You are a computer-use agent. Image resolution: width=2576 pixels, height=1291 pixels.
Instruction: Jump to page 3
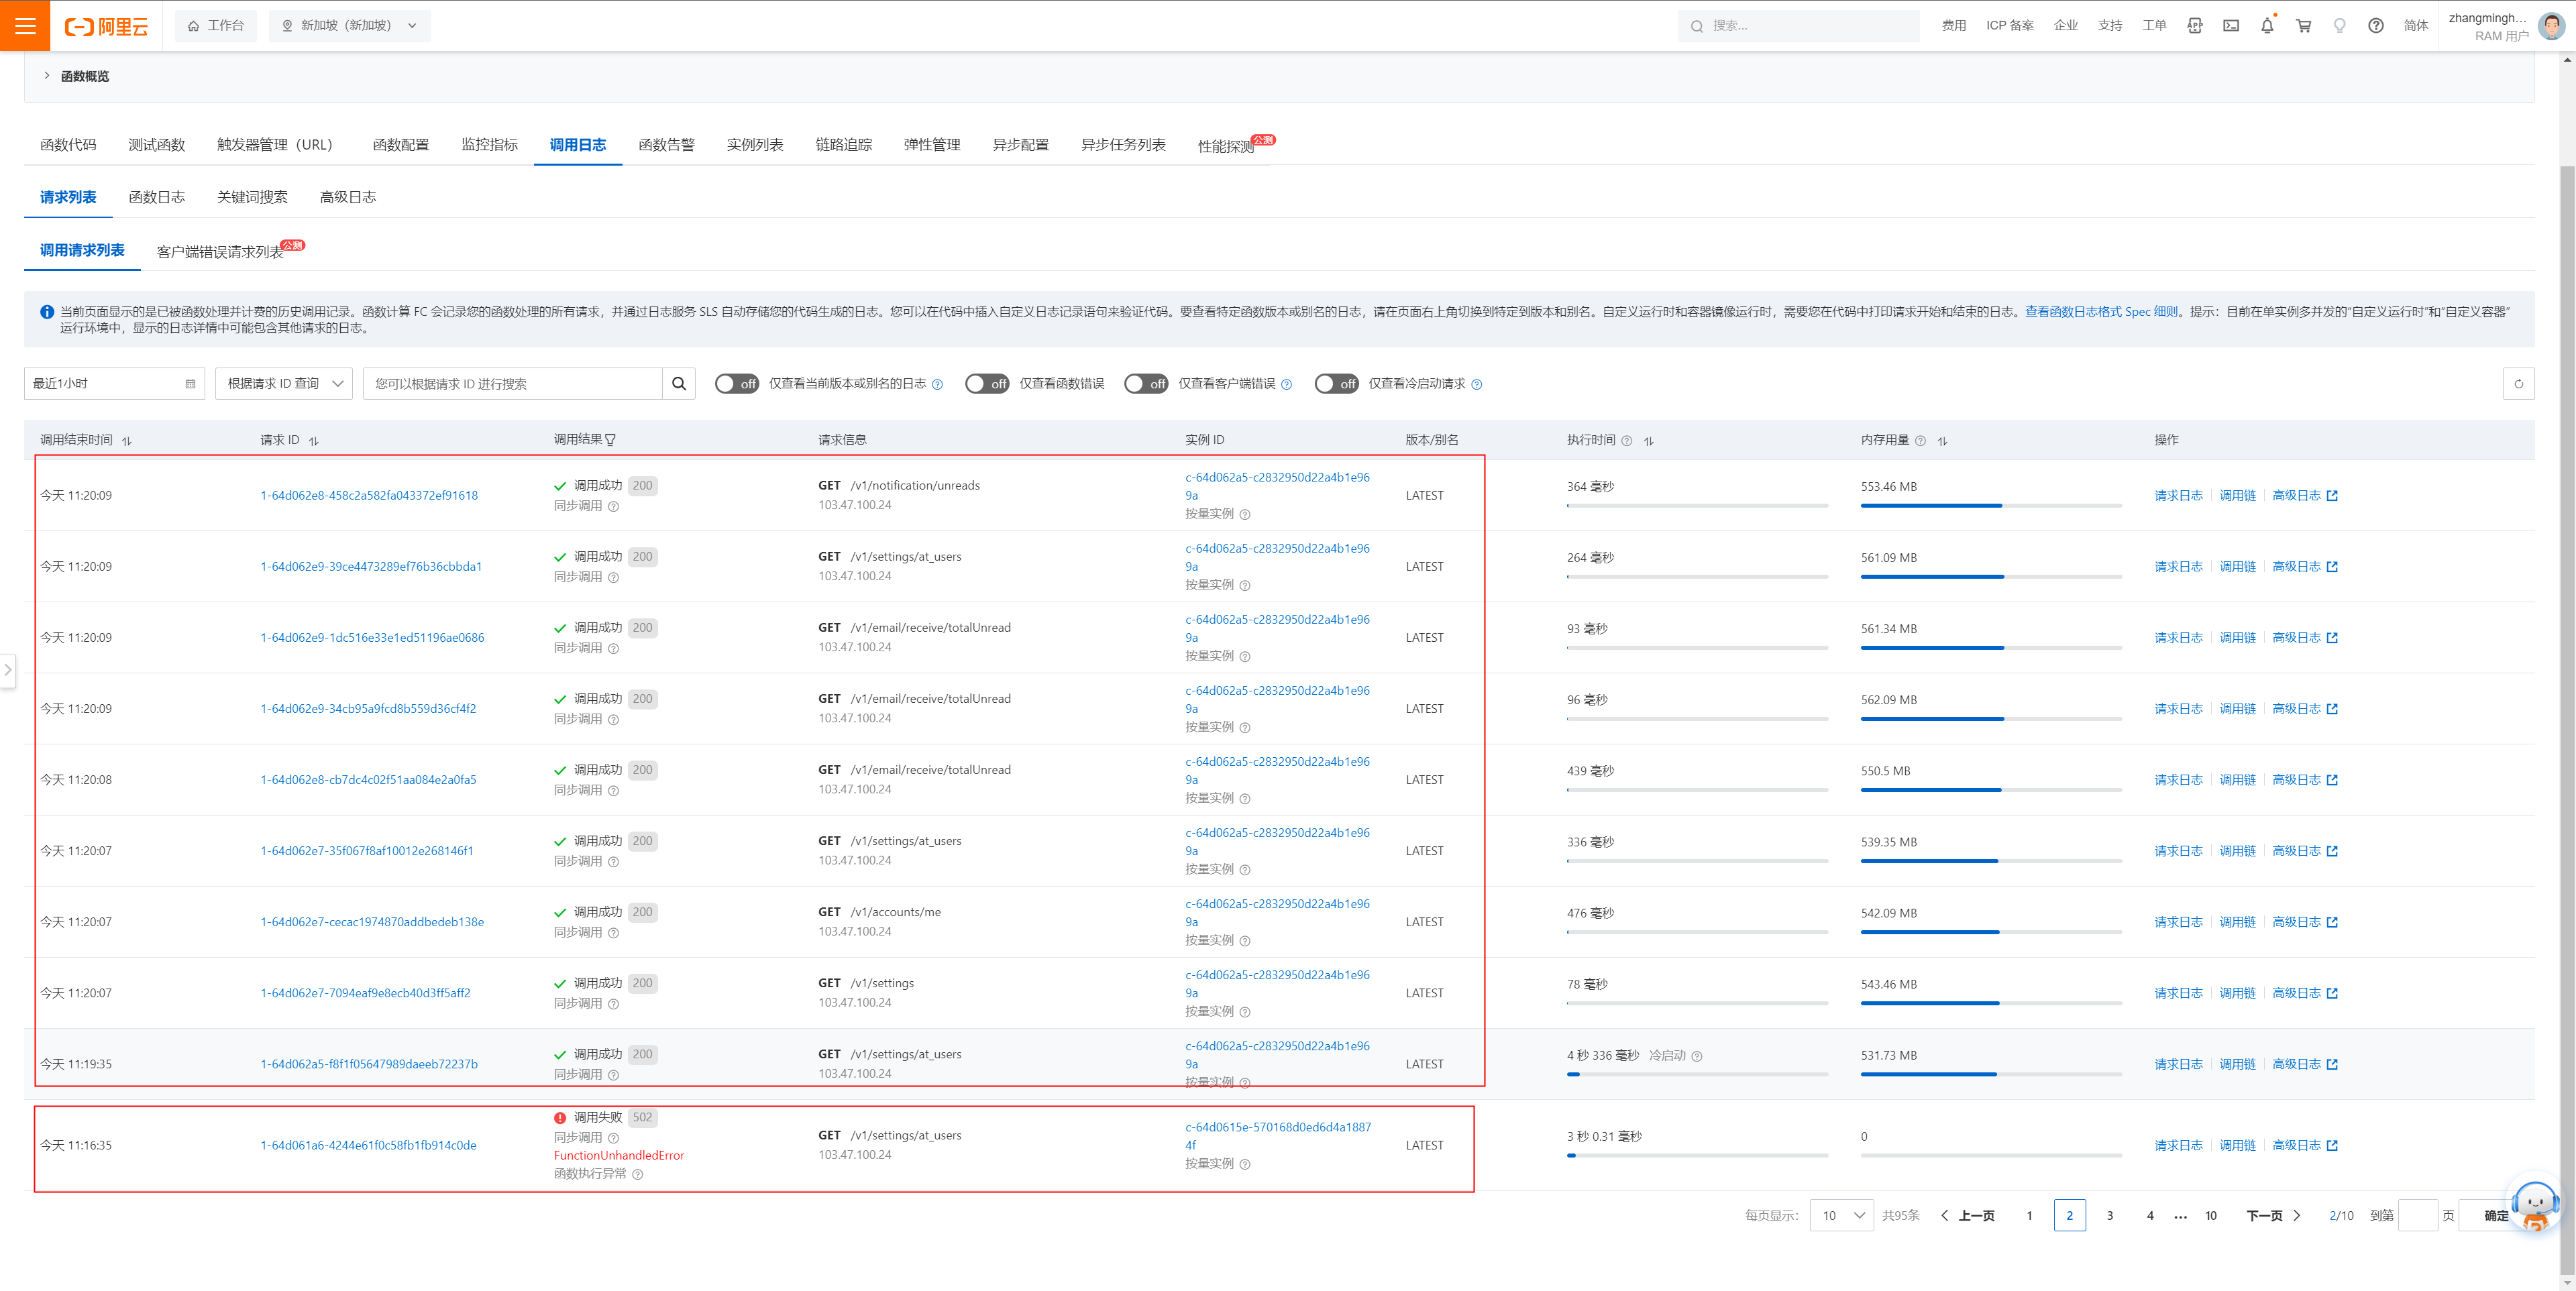(2110, 1216)
